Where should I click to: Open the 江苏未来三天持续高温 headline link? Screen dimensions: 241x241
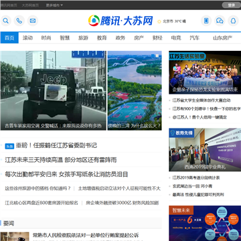(61, 160)
